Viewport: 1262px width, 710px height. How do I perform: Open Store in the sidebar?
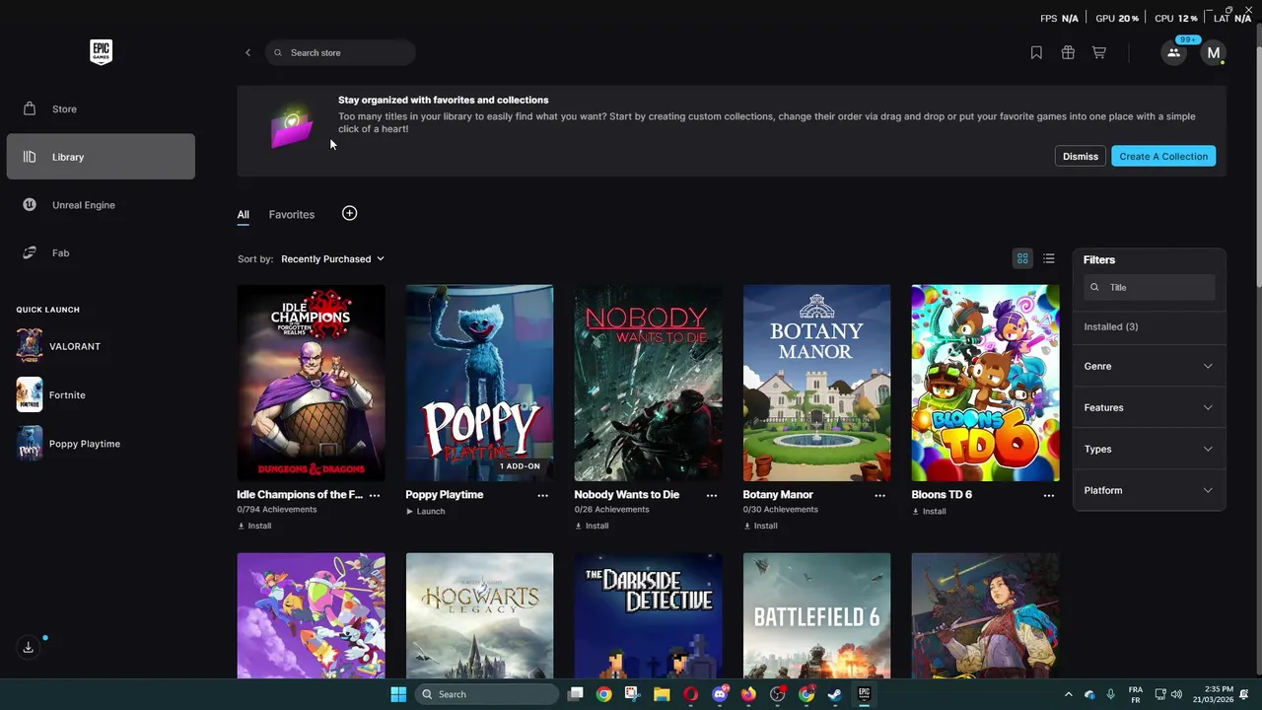pyautogui.click(x=101, y=108)
